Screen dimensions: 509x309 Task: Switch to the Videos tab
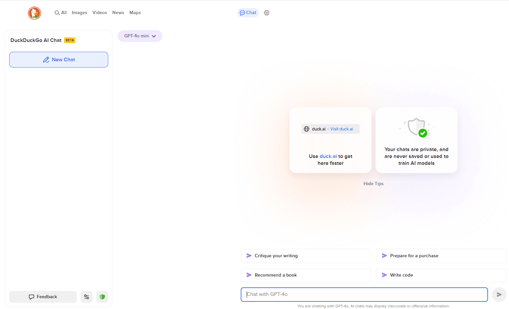[x=100, y=13]
